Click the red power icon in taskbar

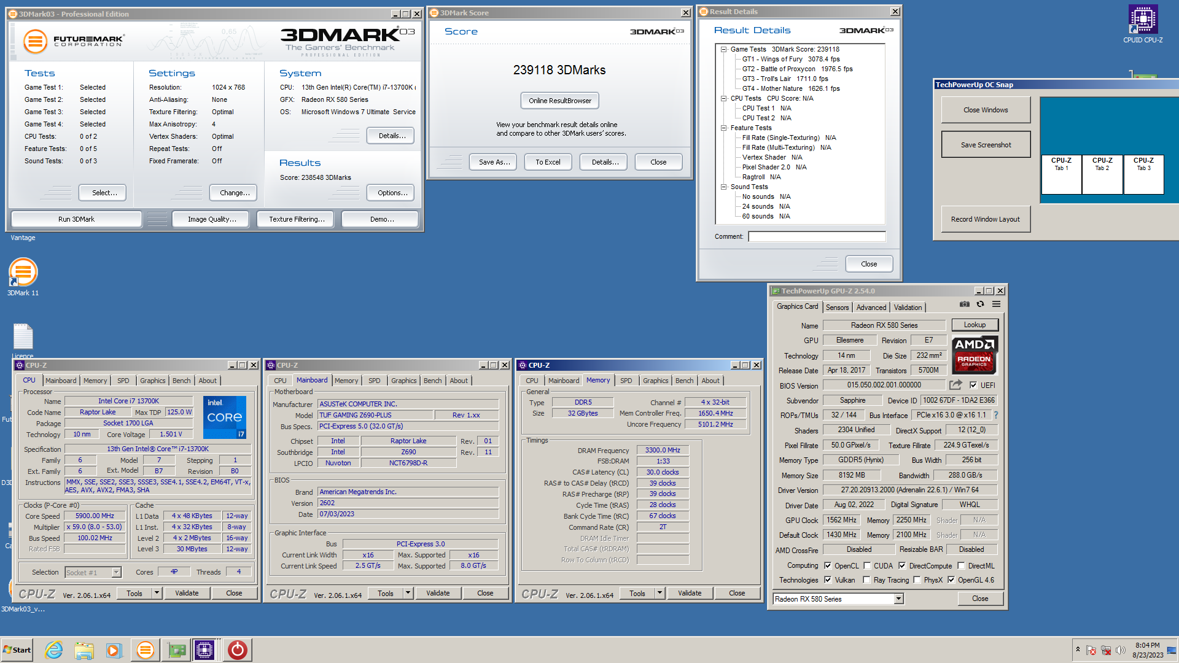point(237,650)
